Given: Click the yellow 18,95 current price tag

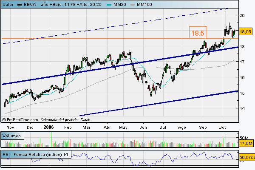Looking at the screenshot, I should [245, 31].
